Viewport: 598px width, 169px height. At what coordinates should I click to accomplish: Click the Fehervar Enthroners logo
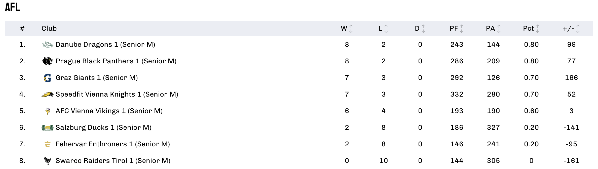click(x=48, y=144)
